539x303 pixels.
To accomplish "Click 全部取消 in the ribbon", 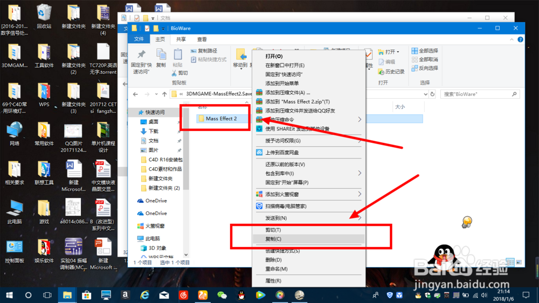I will (425, 59).
